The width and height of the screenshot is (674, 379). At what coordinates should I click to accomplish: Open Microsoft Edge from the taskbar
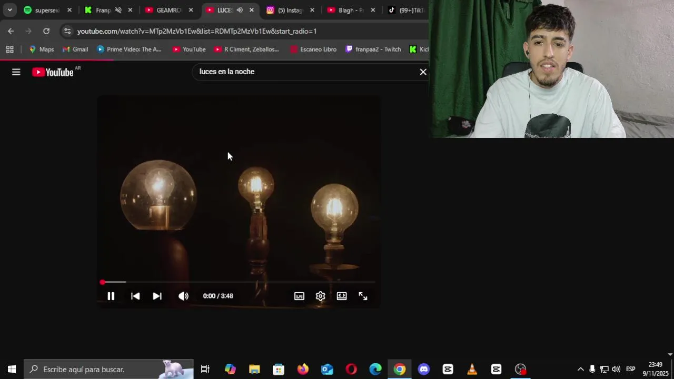pyautogui.click(x=375, y=369)
